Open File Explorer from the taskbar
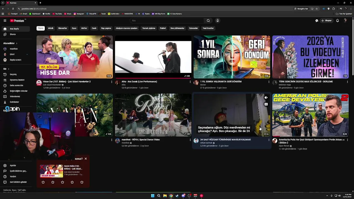The width and height of the screenshot is (354, 199). (165, 196)
